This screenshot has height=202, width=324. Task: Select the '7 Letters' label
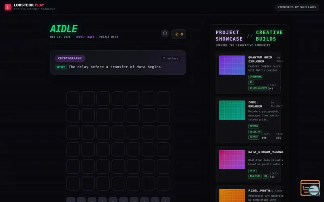point(171,58)
